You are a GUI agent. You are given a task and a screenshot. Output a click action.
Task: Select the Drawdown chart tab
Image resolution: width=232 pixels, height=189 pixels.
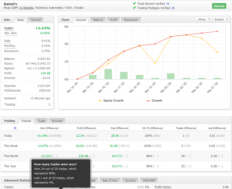(131, 20)
